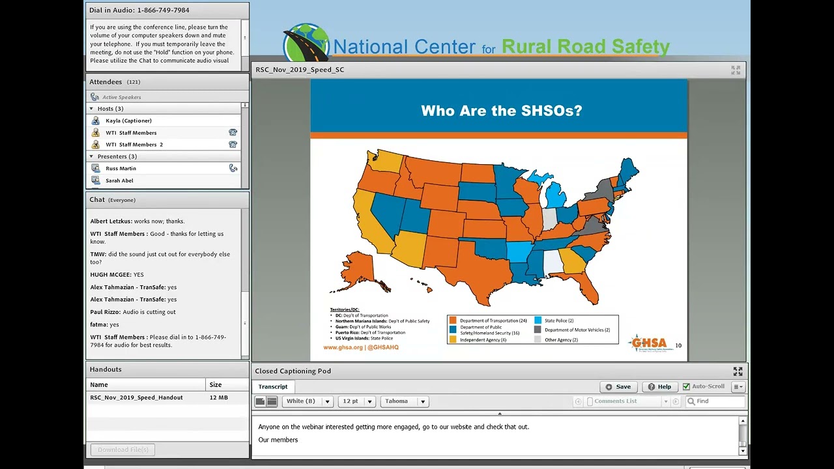Switch to the Transcript tab
The height and width of the screenshot is (469, 834).
click(x=273, y=387)
